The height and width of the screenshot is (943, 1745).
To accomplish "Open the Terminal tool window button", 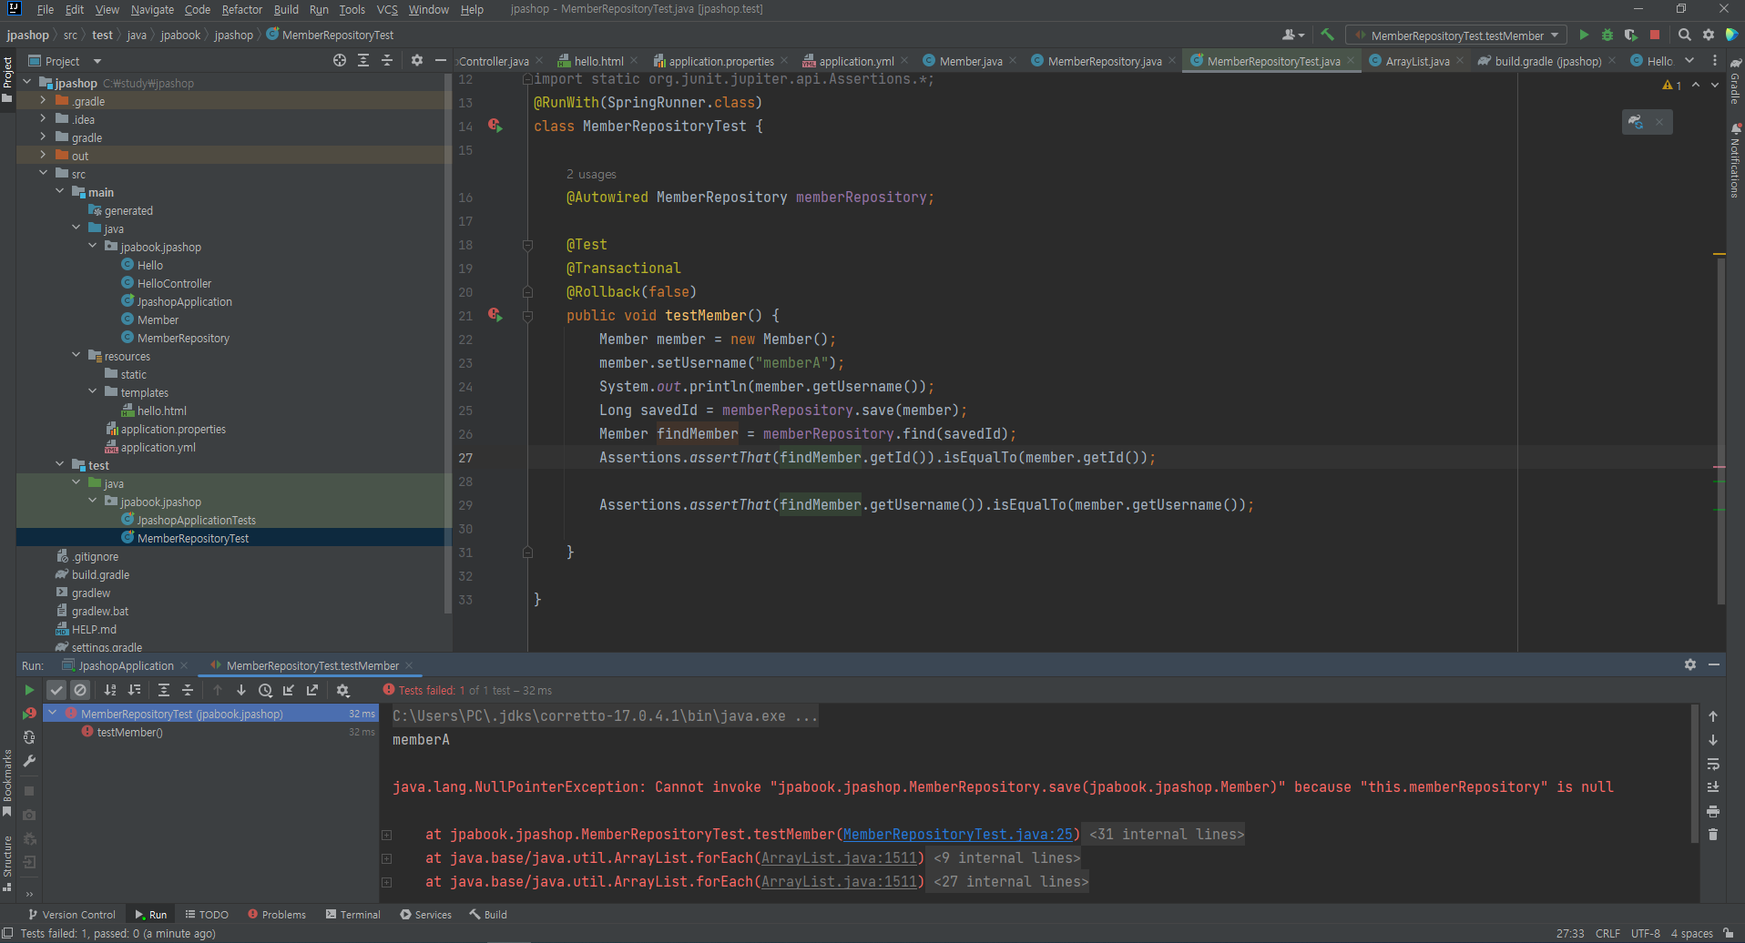I will (x=353, y=915).
